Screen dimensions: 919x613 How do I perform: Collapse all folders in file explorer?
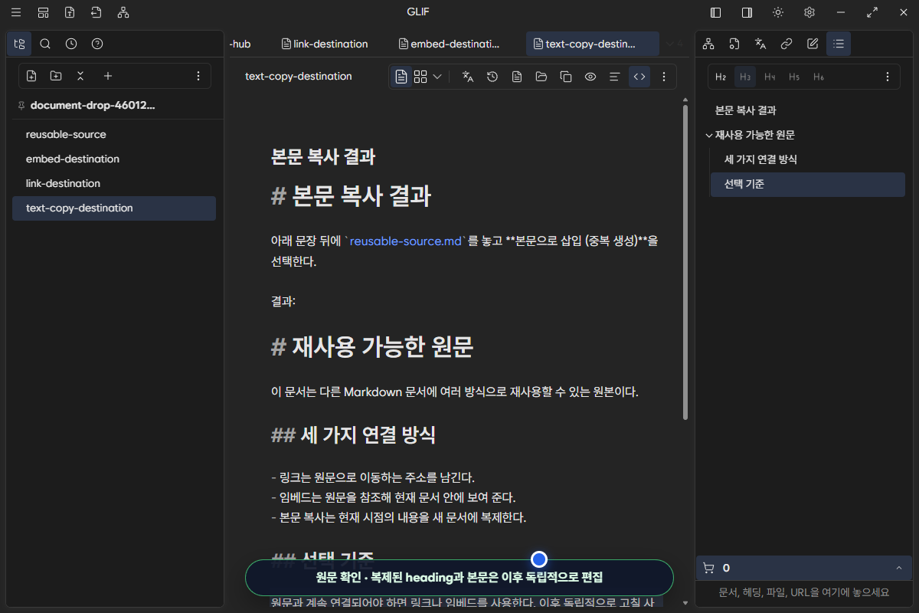[x=80, y=76]
